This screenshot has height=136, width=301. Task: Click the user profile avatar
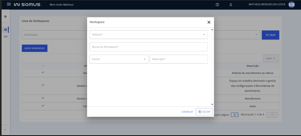point(292,5)
